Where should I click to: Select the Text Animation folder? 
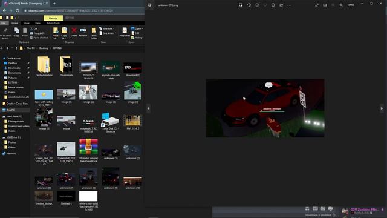[x=44, y=66]
